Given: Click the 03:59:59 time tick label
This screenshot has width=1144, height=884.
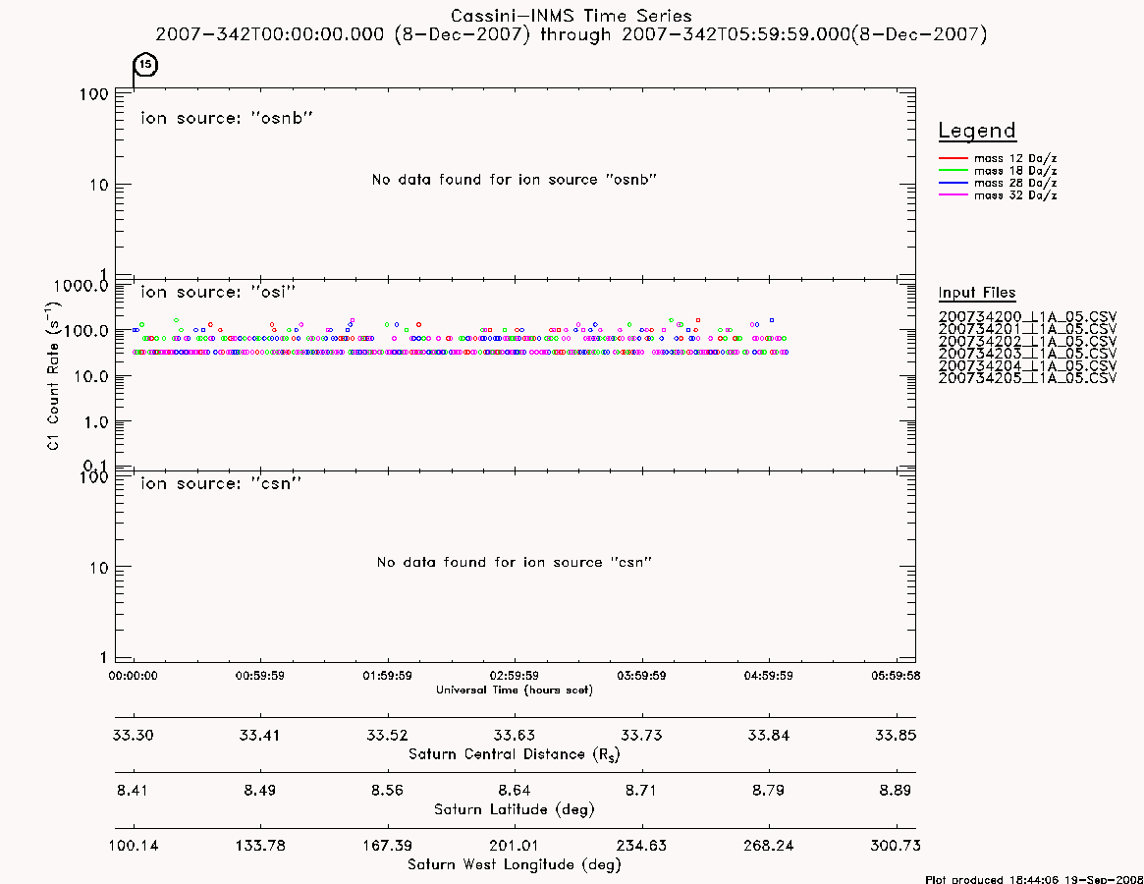Looking at the screenshot, I should (x=641, y=676).
